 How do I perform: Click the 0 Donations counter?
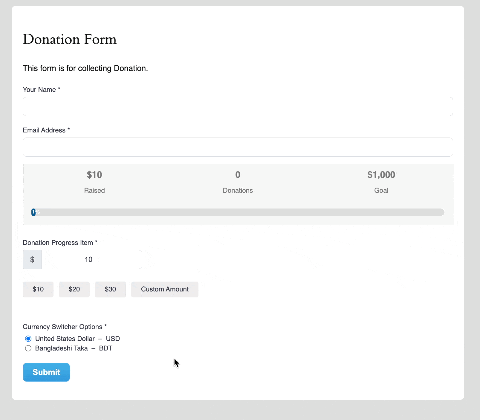tap(238, 175)
